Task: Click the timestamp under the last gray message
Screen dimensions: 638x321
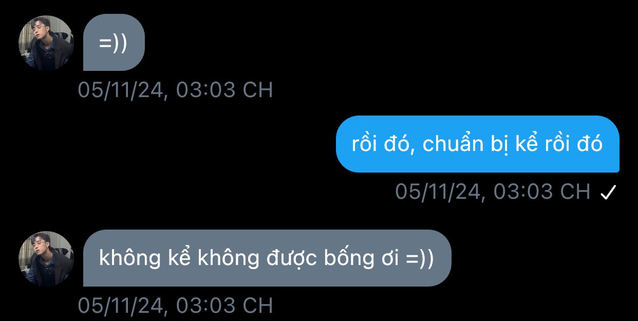Action: pyautogui.click(x=175, y=305)
